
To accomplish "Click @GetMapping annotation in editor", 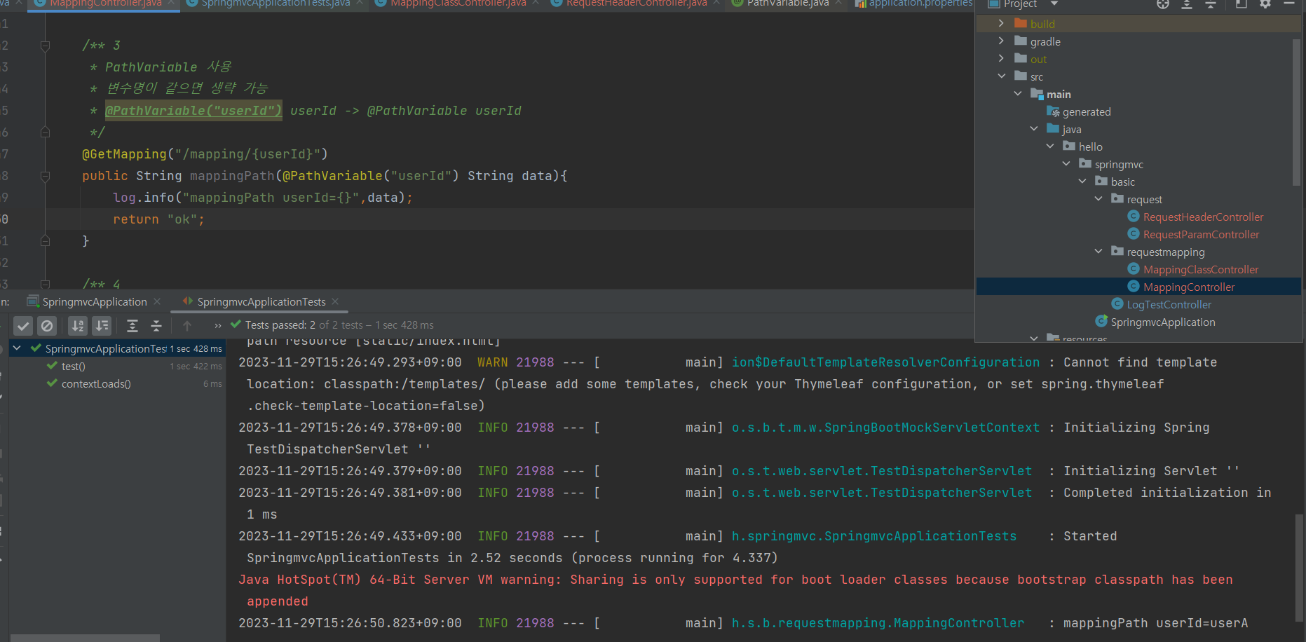I will tap(125, 154).
